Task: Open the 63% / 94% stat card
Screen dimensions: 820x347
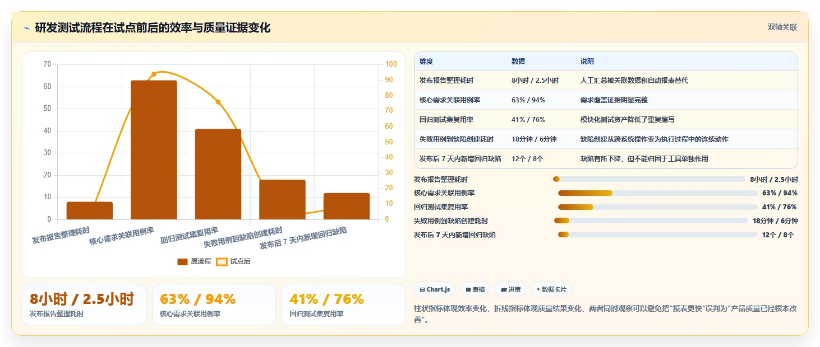Action: [x=214, y=304]
